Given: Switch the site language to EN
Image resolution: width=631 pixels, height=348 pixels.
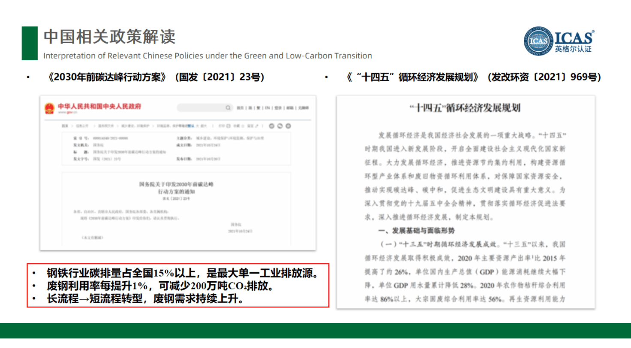Looking at the screenshot, I should [267, 108].
